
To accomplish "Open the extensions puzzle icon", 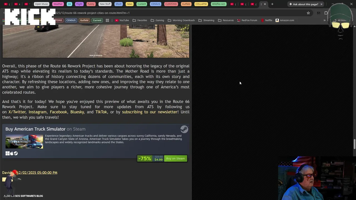I will click(326, 13).
